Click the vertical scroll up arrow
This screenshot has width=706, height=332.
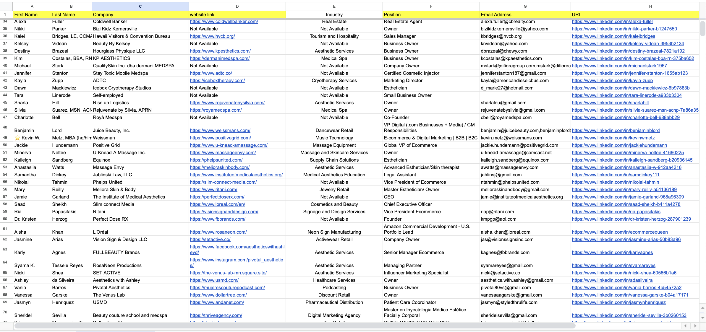tap(703, 308)
